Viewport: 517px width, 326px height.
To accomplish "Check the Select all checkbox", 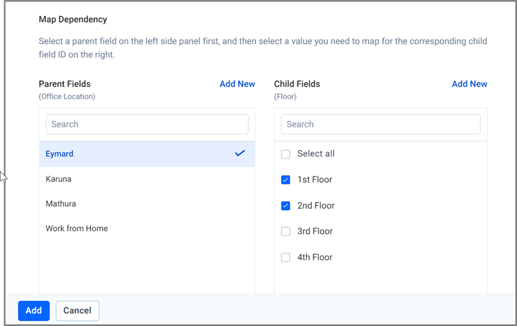I will click(x=286, y=154).
